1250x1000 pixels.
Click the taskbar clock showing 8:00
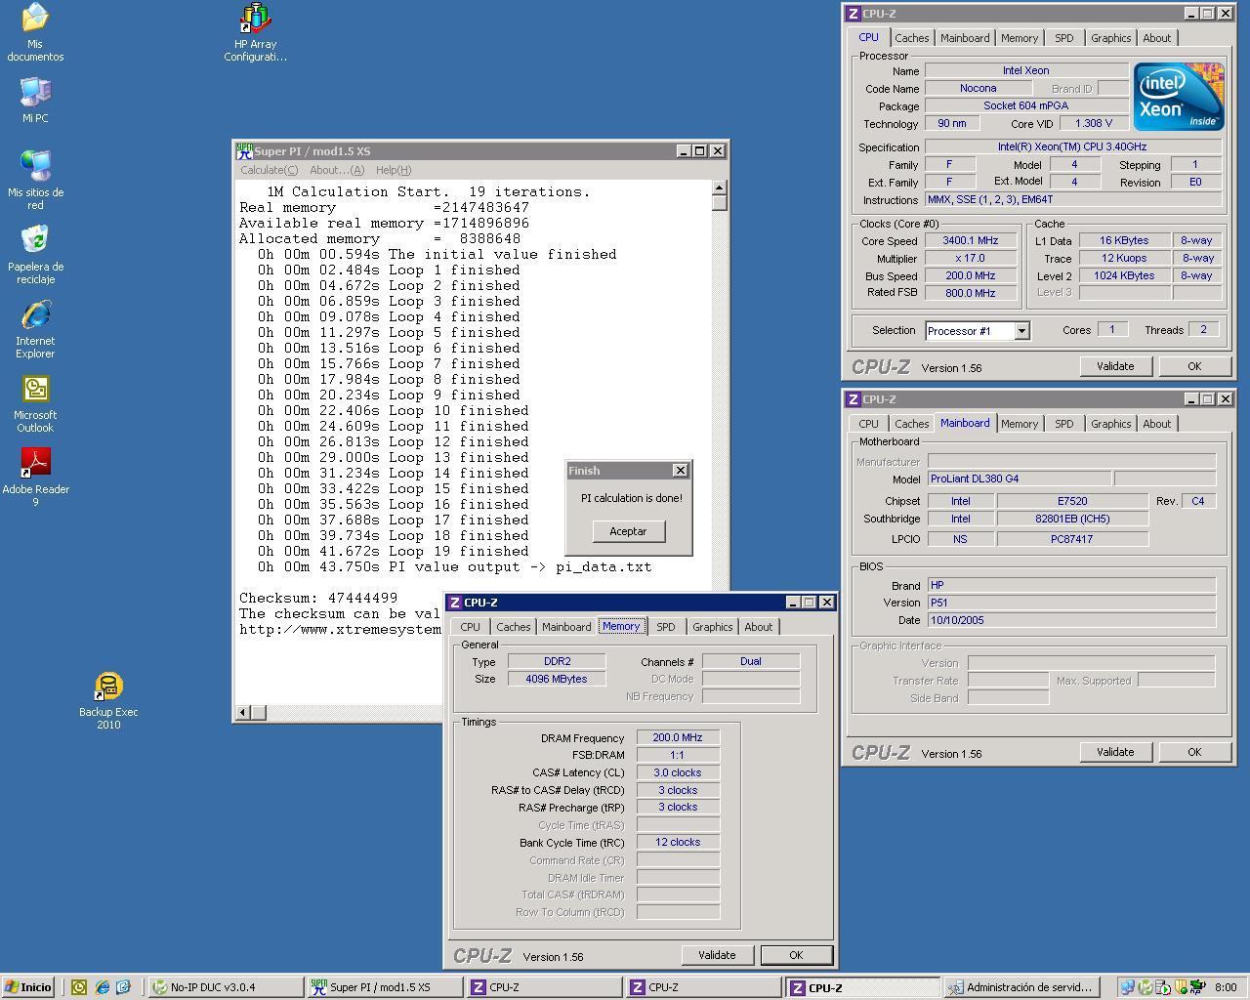(1226, 987)
